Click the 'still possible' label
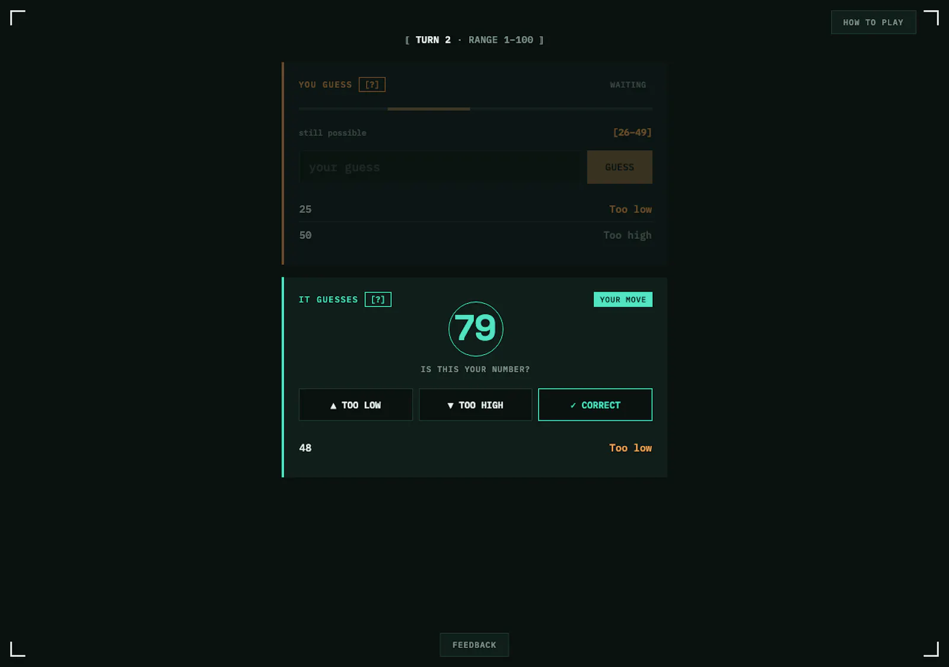This screenshot has width=949, height=667. 333,133
